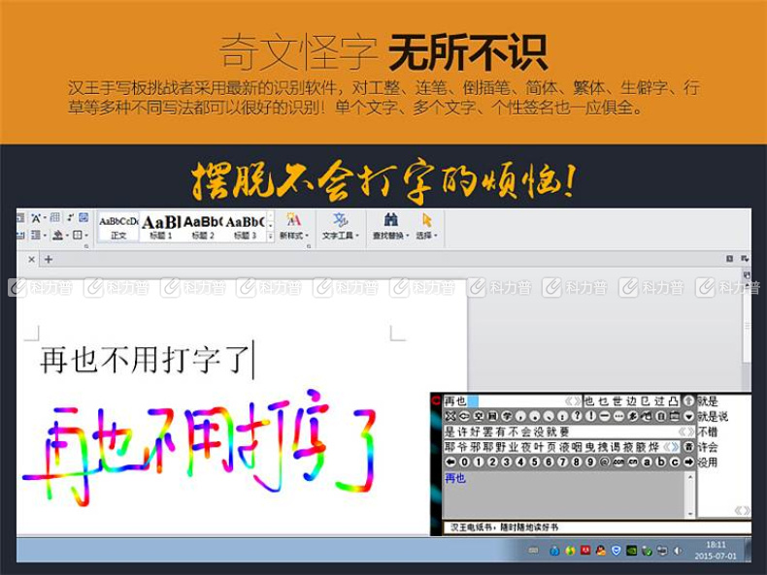Open the 文字工具 text tools icon

[x=340, y=219]
